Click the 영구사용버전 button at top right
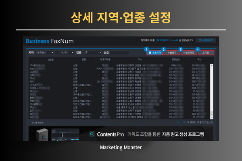This screenshot has width=242, height=161. coord(206,40)
